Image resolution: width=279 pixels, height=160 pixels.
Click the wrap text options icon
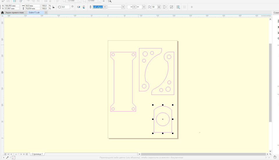pyautogui.click(x=178, y=7)
